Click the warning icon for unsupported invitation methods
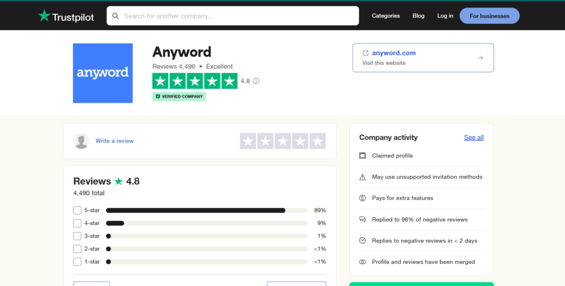565x286 pixels. coord(363,177)
